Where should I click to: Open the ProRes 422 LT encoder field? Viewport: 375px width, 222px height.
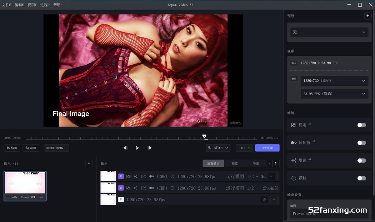pyautogui.click(x=329, y=214)
